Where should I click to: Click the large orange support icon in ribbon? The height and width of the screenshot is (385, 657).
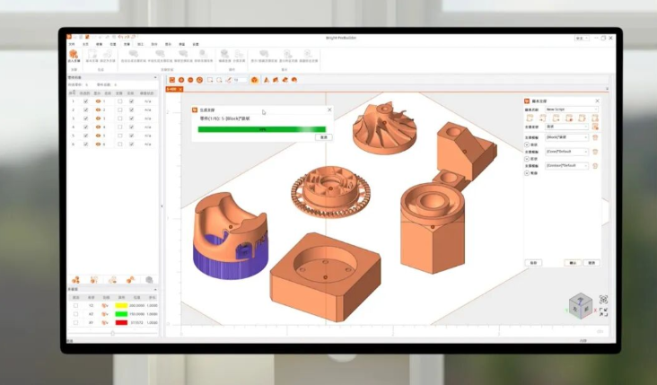click(x=74, y=54)
